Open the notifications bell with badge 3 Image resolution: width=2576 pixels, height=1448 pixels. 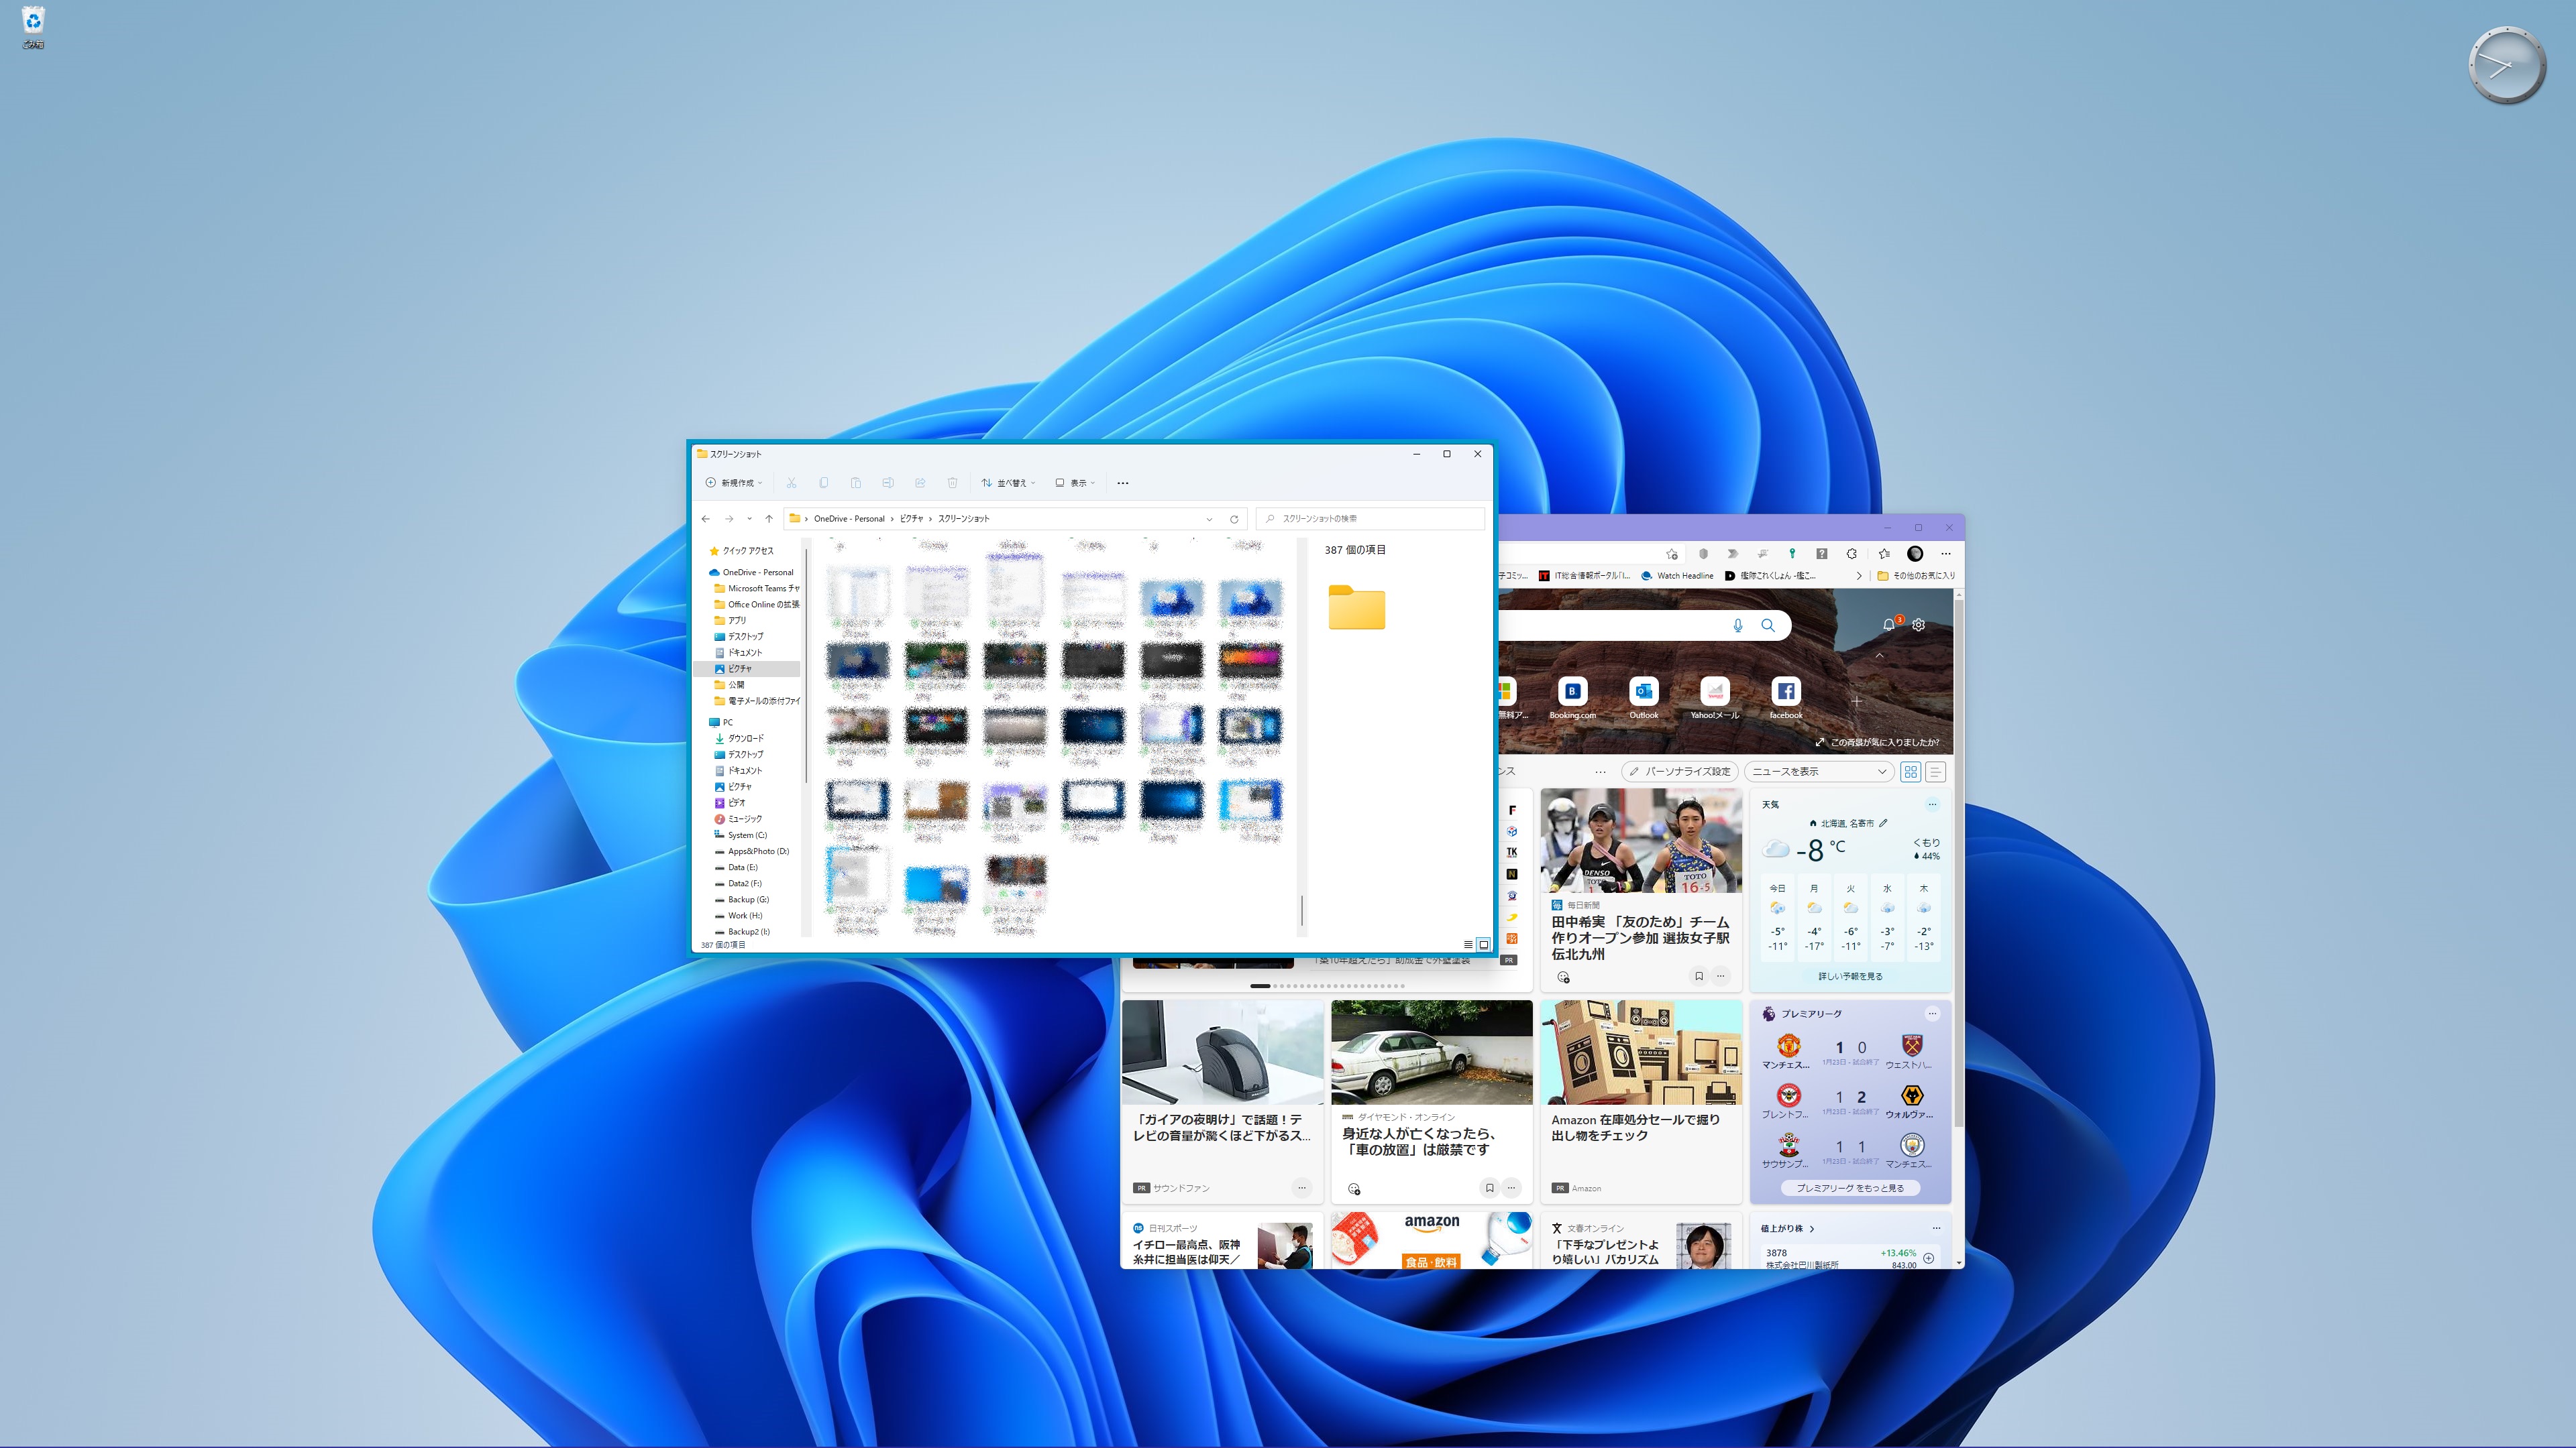click(1889, 623)
